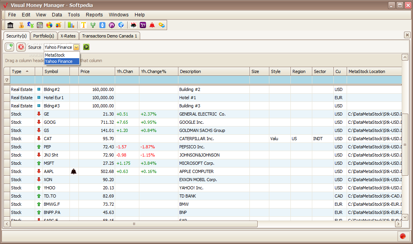
Task: Click the blue square beside Bldng#2
Action: [39, 89]
